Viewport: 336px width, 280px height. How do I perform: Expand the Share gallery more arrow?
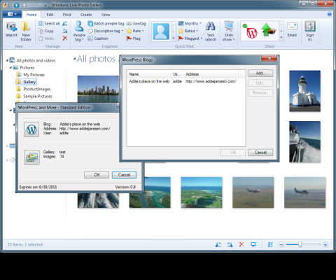[281, 38]
